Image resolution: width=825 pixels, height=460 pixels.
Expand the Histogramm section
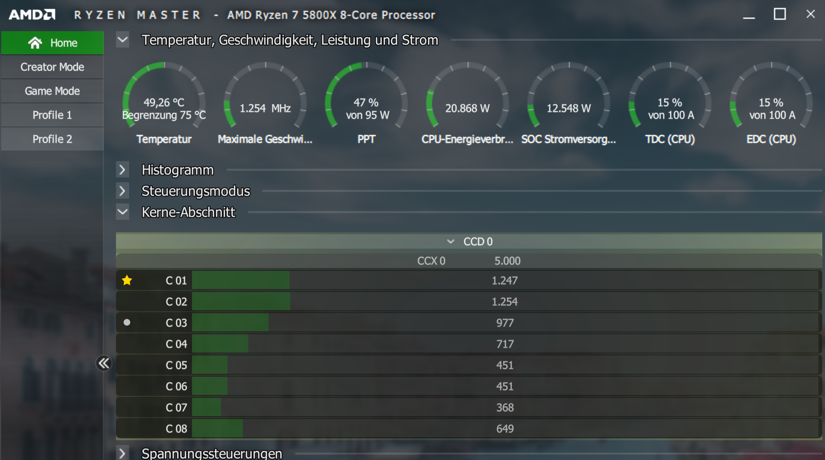click(x=123, y=170)
